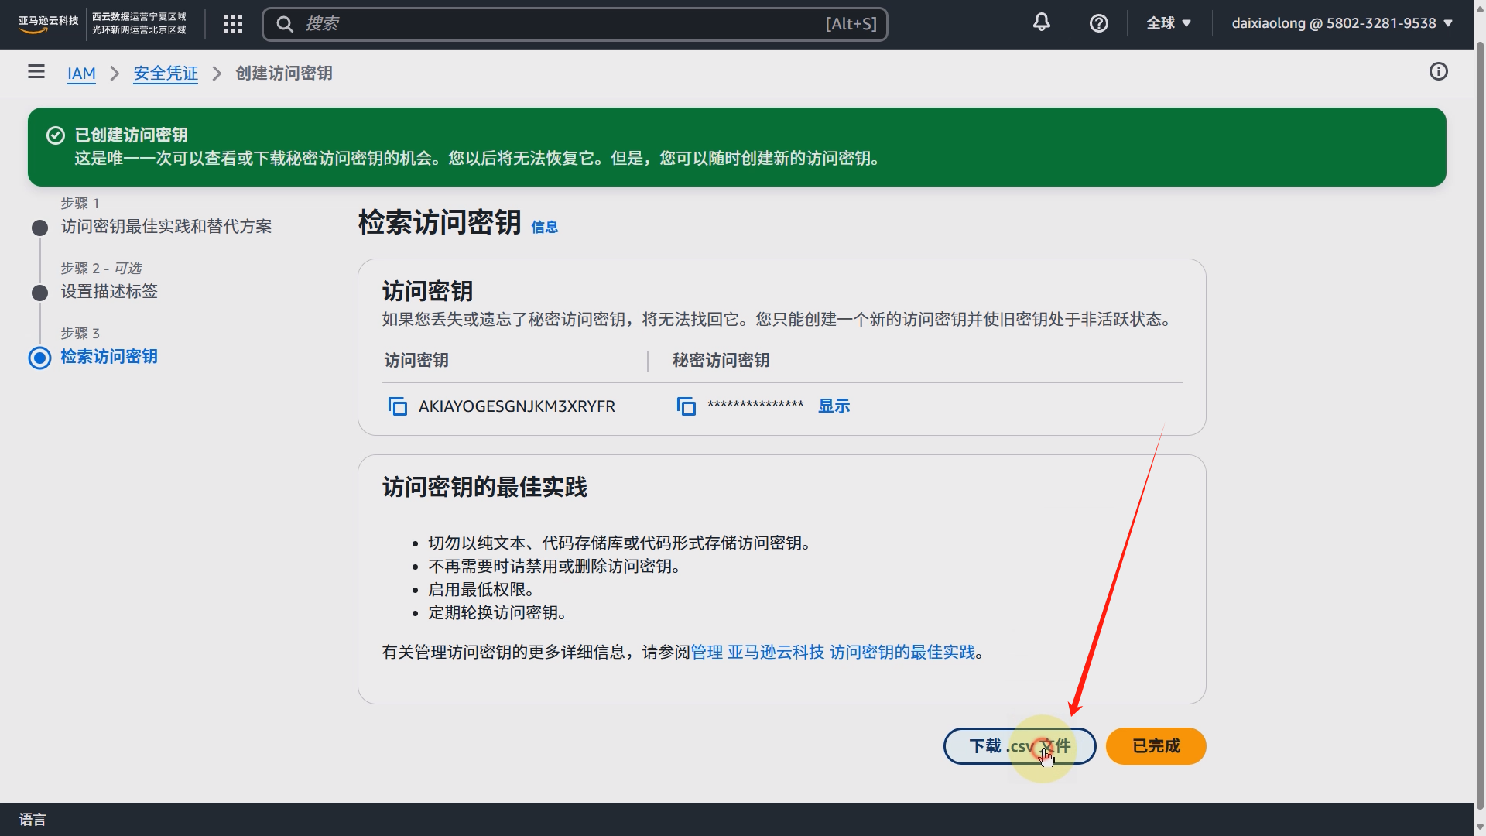Select step 3 radio marker in wizard
Screen dimensions: 1486x836
click(40, 358)
